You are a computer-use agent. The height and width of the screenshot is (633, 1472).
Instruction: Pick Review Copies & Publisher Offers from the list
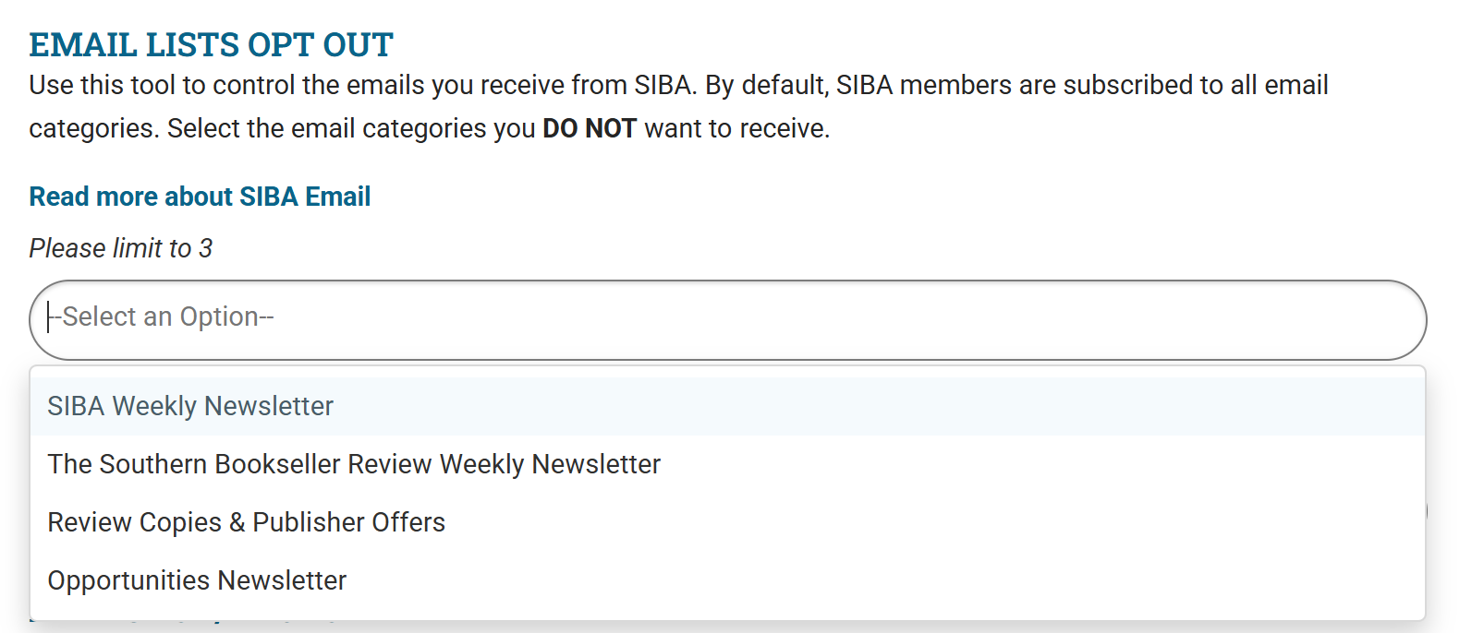click(247, 522)
